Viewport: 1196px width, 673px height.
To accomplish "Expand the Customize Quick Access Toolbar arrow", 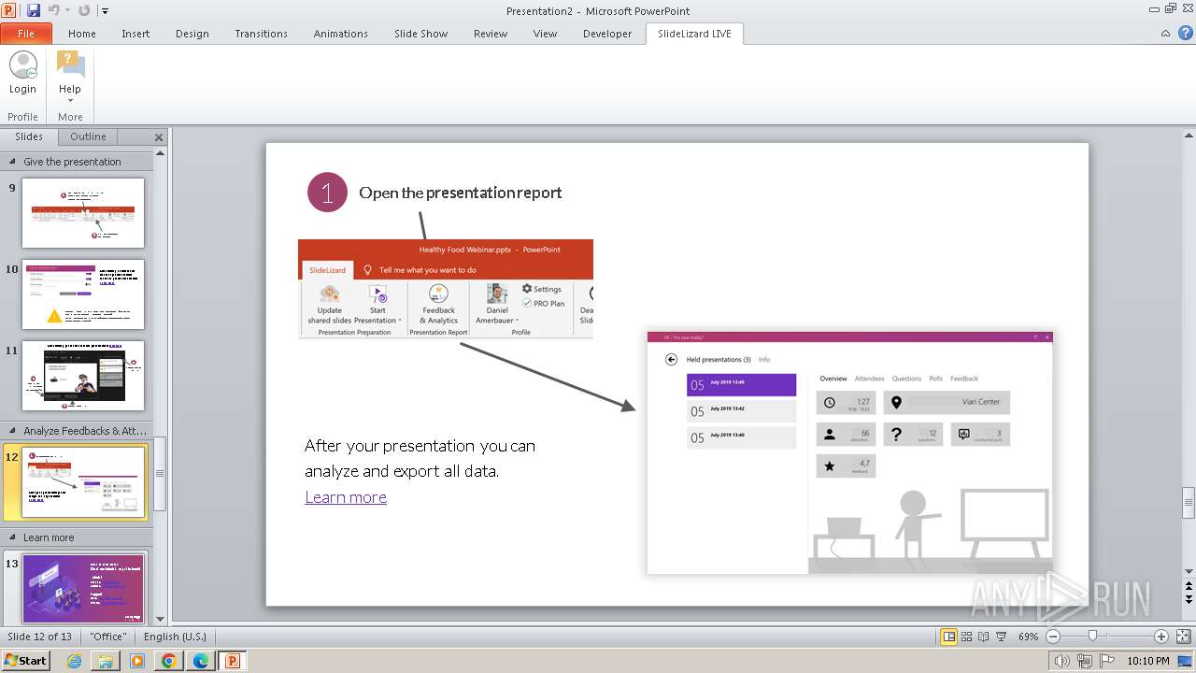I will [x=105, y=11].
